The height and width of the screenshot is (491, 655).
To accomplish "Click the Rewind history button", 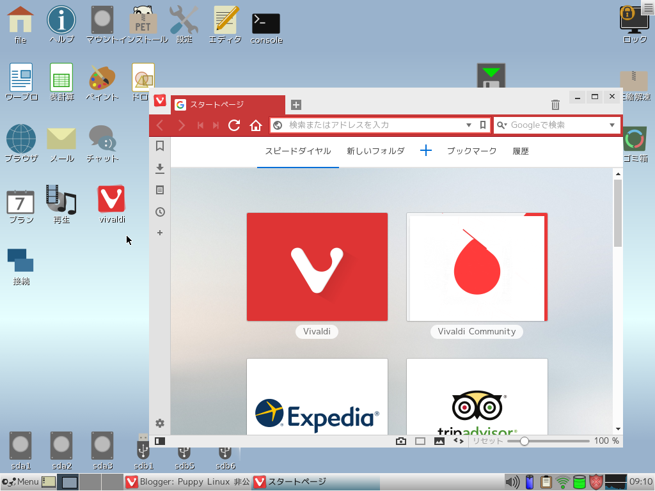I will [200, 125].
